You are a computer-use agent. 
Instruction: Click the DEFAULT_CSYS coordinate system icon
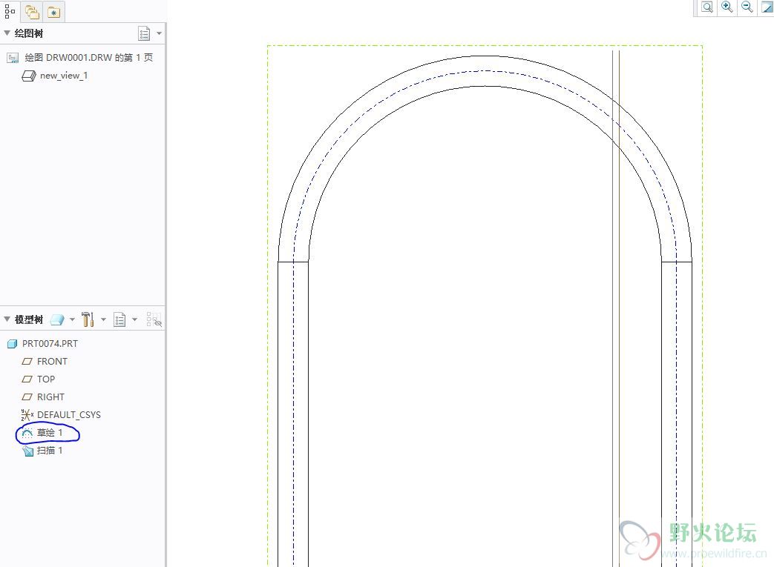[27, 415]
